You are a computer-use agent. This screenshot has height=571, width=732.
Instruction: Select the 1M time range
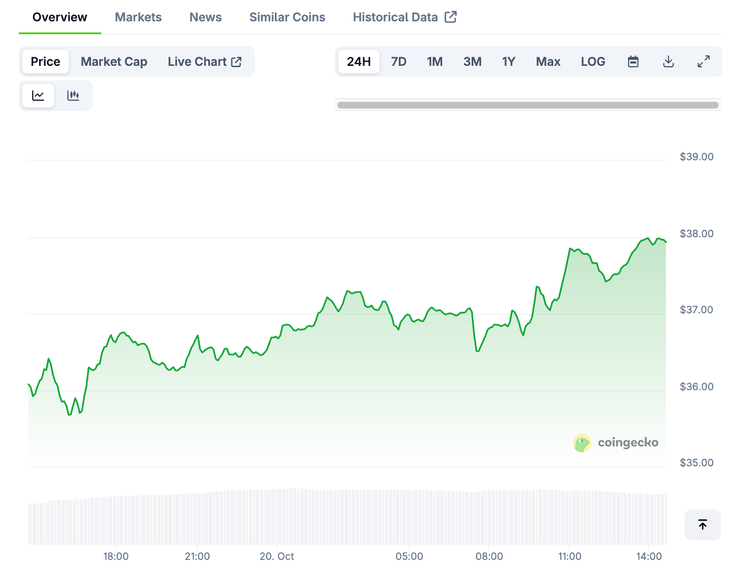click(x=435, y=62)
